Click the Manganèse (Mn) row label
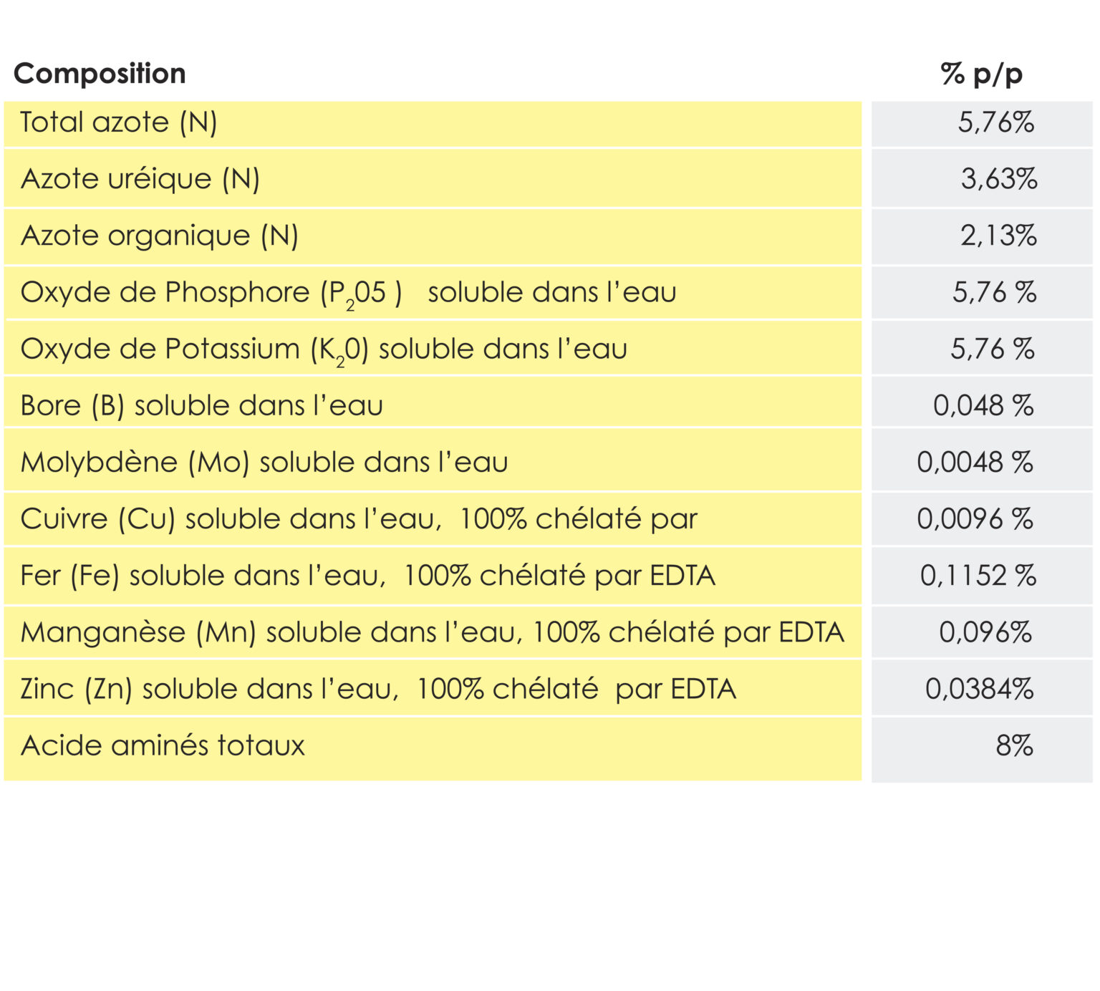This screenshot has width=1100, height=991. coord(432,632)
